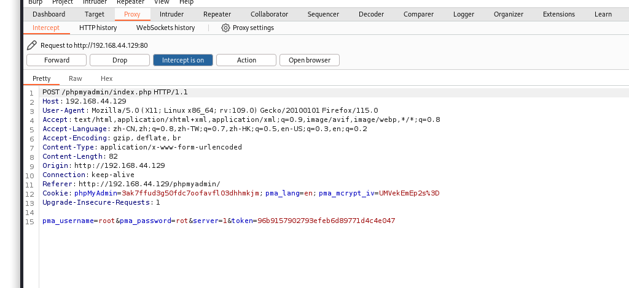This screenshot has width=629, height=288.
Task: Launch Burp's Open browser button
Action: [309, 60]
